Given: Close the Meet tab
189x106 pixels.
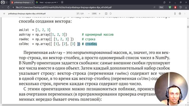Looking at the screenshot, I should click(57, 2).
